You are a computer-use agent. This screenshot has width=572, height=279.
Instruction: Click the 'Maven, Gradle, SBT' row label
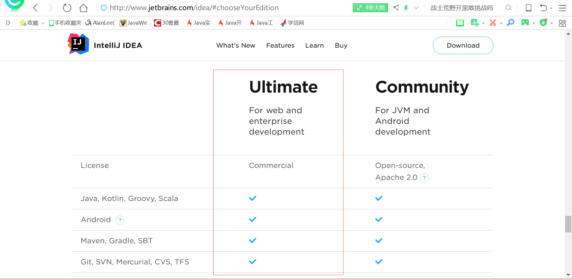pyautogui.click(x=117, y=241)
